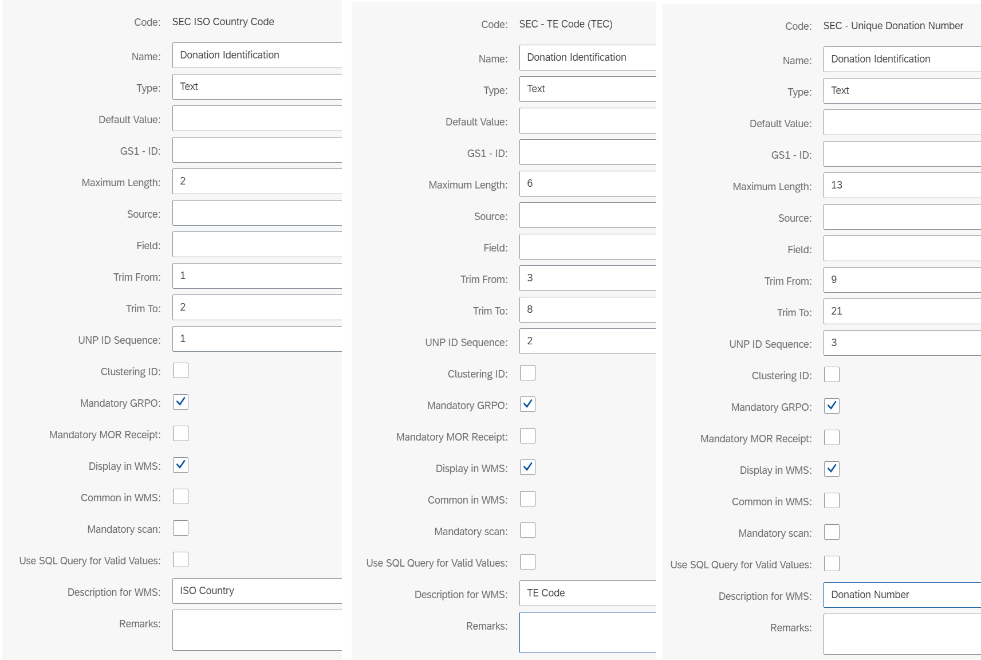Image resolution: width=981 pixels, height=660 pixels.
Task: Enable Clustering ID for SEC ISO Country Code
Action: point(180,371)
